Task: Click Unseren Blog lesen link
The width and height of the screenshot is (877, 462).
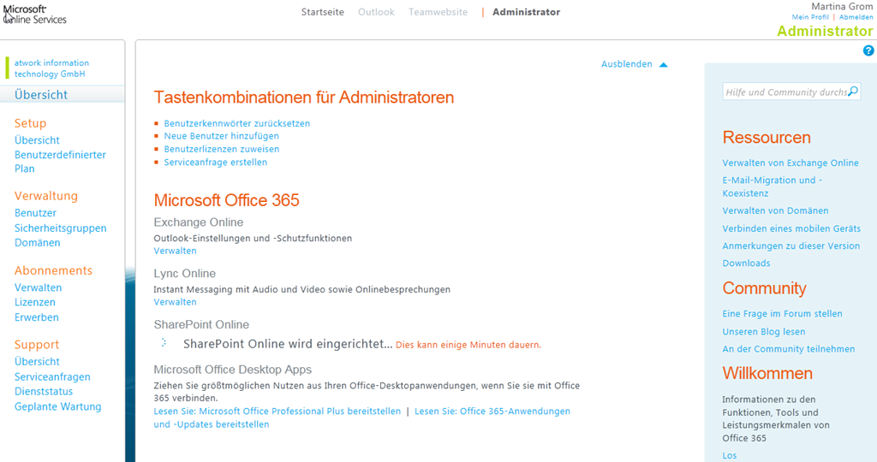Action: pyautogui.click(x=763, y=332)
